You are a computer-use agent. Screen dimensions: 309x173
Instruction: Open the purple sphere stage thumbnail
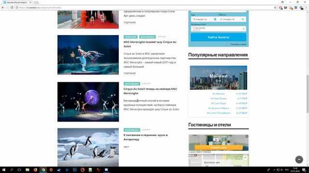pyautogui.click(x=88, y=102)
